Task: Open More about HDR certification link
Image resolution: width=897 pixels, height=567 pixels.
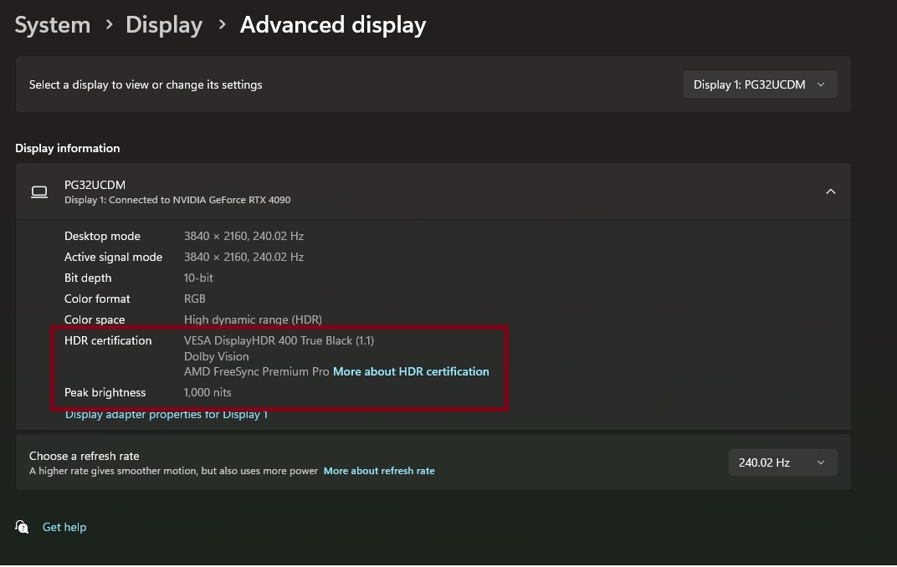Action: 411,371
